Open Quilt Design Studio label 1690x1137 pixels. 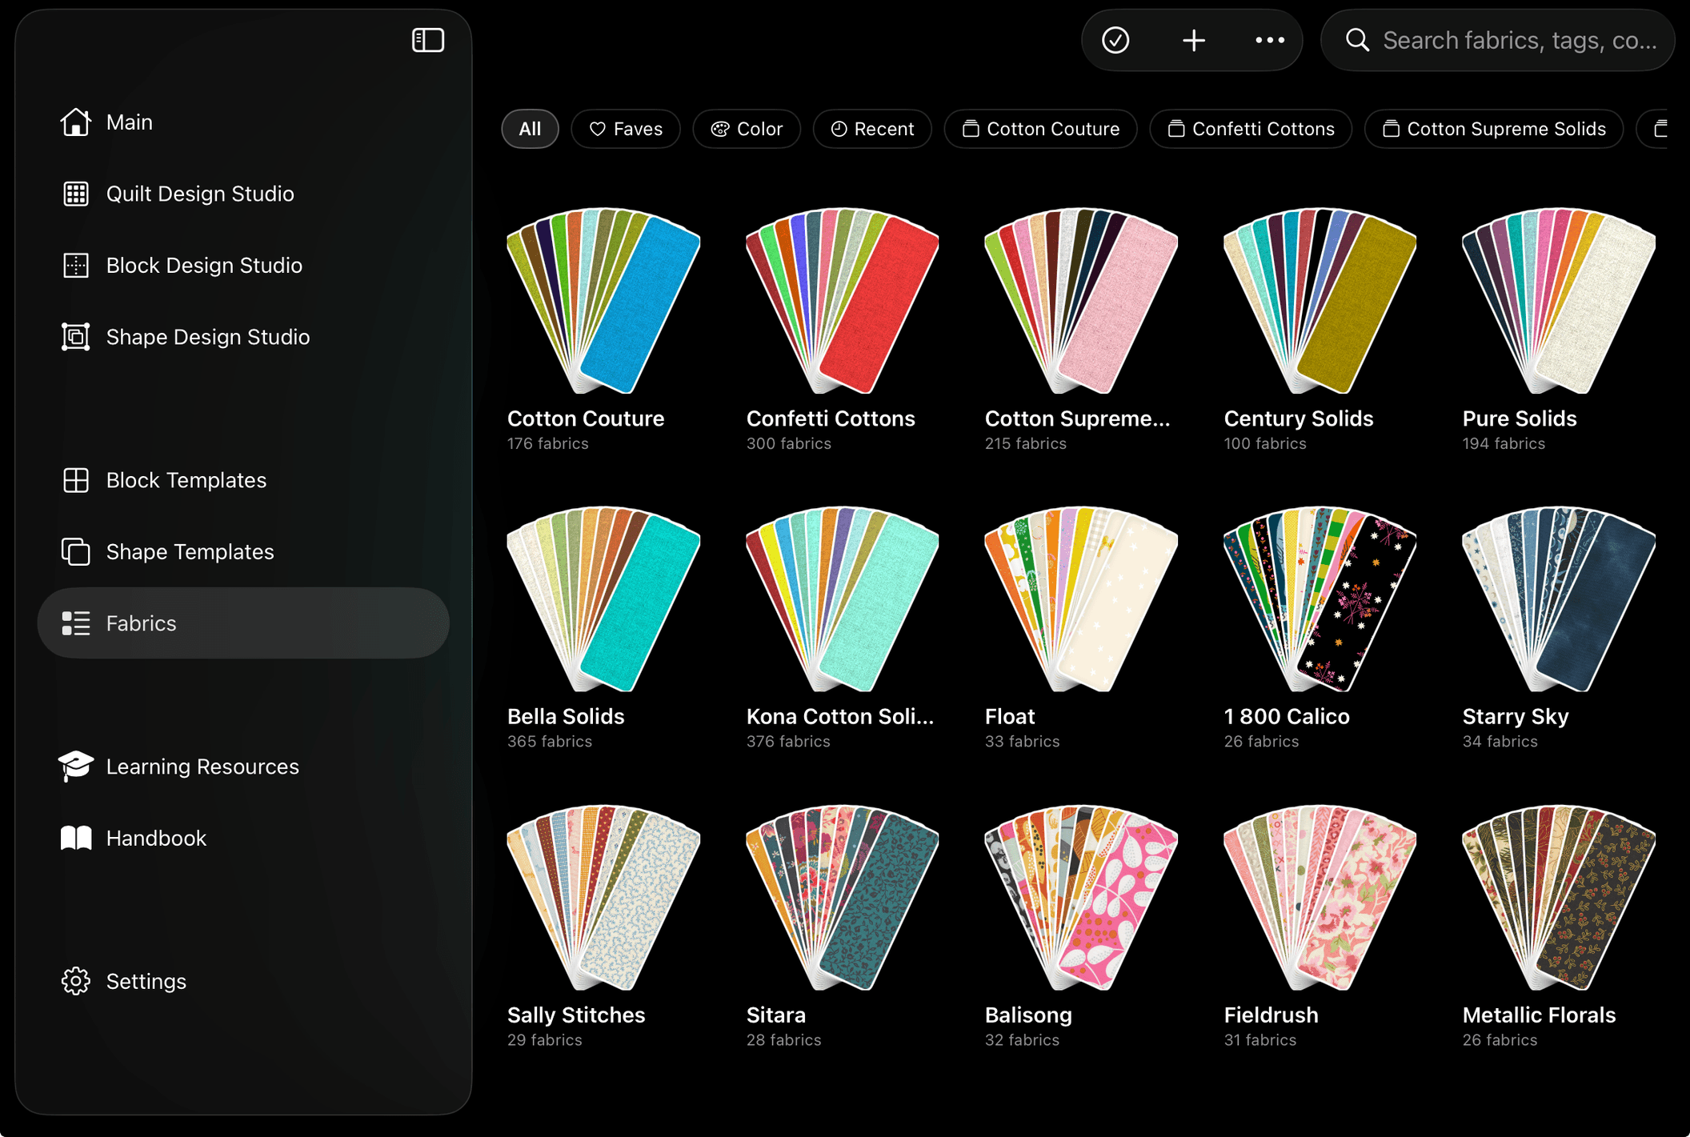click(x=200, y=194)
